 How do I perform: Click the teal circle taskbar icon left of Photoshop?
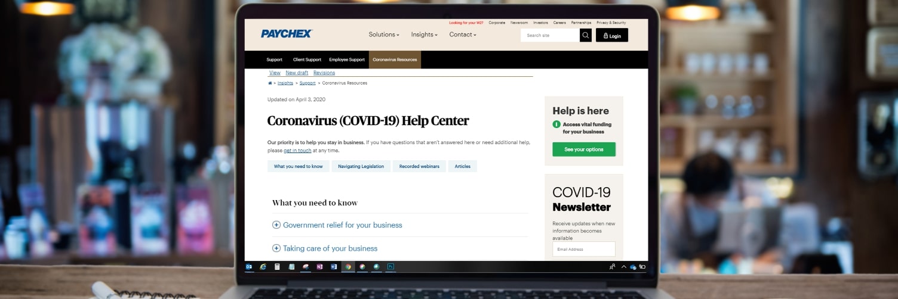[x=376, y=267]
